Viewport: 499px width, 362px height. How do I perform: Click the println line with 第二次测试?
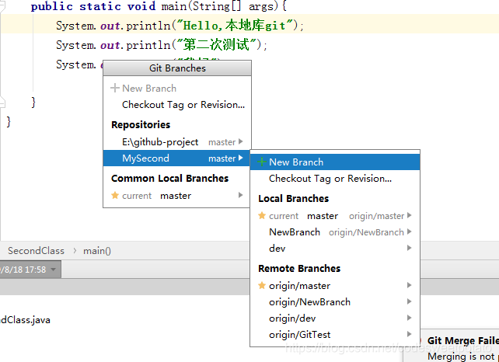[162, 45]
